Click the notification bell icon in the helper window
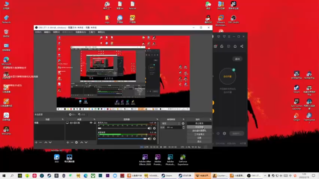This screenshot has height=179, width=319. 235,46
